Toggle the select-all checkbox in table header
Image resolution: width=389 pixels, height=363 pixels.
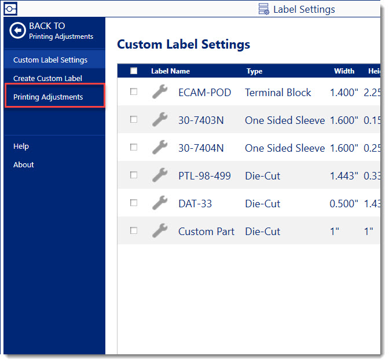[x=134, y=71]
